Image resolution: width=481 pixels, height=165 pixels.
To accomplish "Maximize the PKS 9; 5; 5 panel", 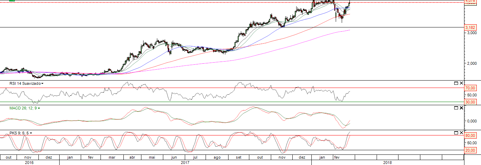I will [456, 133].
